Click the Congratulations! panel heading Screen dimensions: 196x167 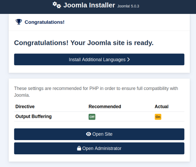[45, 22]
